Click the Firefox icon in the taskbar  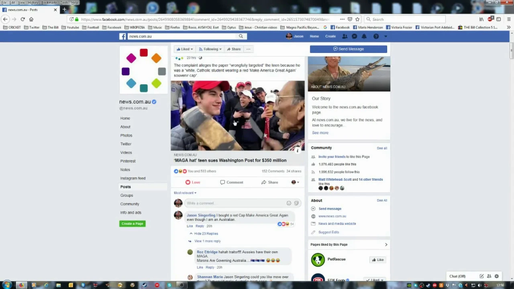(21, 285)
